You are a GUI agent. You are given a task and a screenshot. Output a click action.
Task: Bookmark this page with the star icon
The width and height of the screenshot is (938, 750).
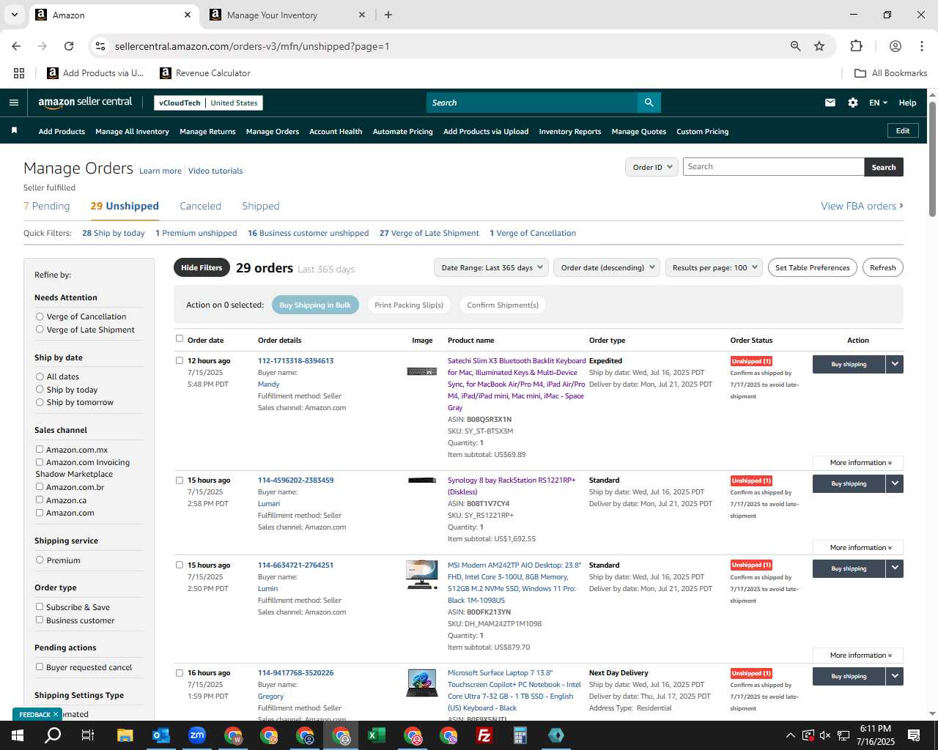(819, 46)
